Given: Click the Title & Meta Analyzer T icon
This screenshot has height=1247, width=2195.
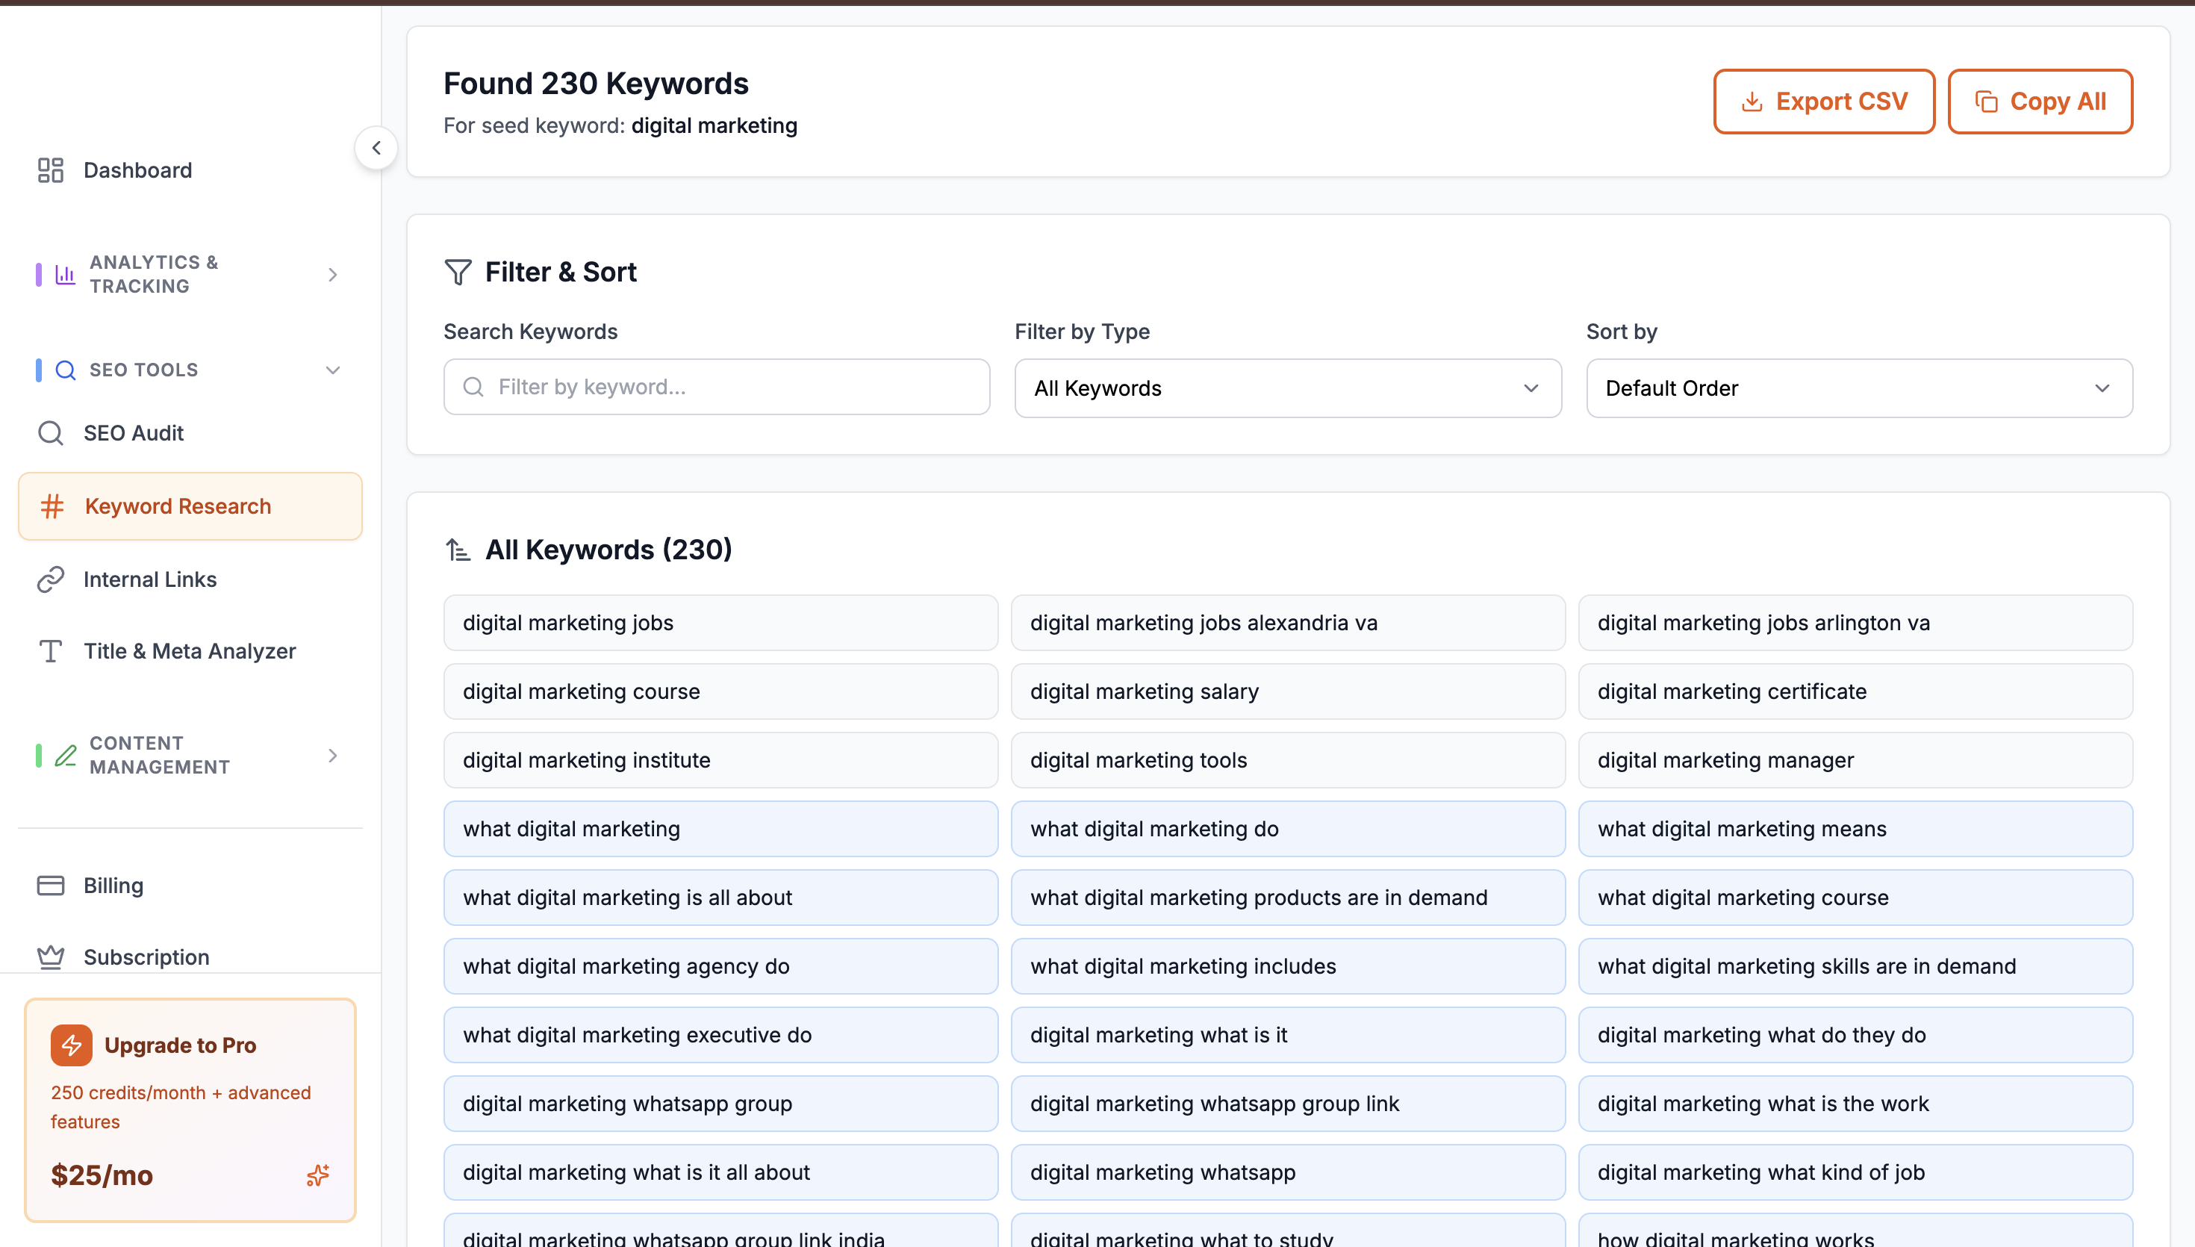Looking at the screenshot, I should 52,651.
